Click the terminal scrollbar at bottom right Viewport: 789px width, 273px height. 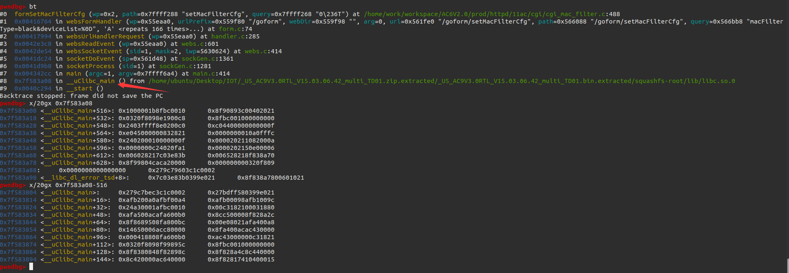787,266
